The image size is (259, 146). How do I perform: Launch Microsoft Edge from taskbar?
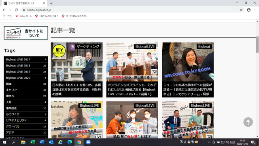pos(70,142)
